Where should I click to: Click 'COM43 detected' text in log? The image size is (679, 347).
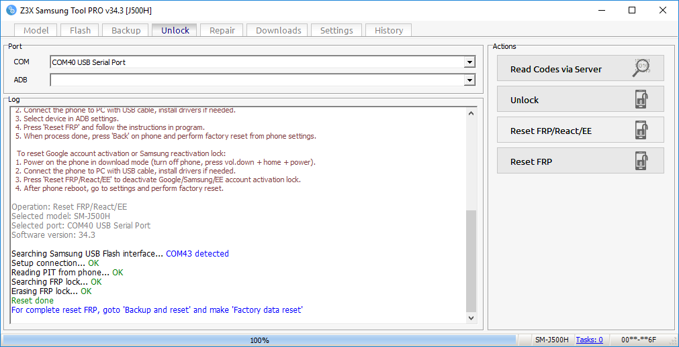(197, 254)
